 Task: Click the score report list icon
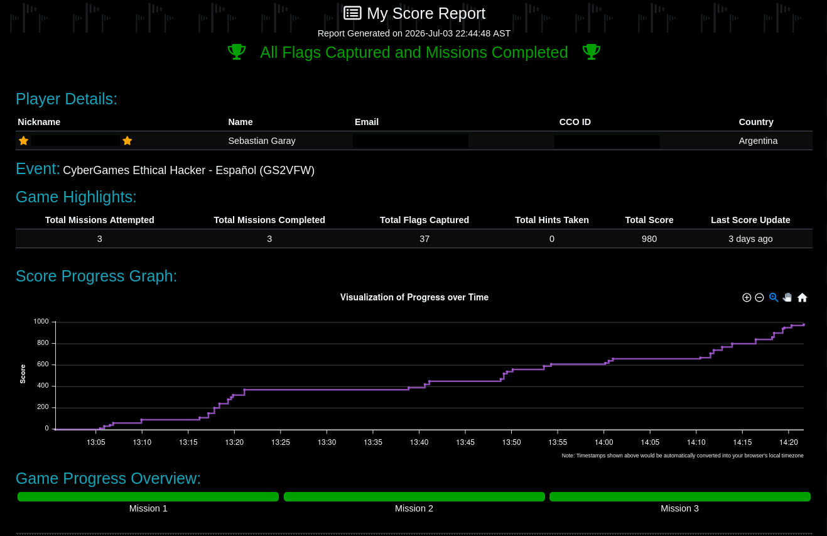[352, 13]
